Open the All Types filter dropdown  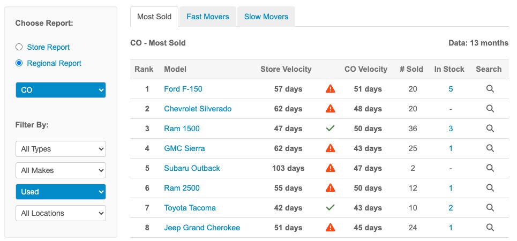pyautogui.click(x=61, y=149)
